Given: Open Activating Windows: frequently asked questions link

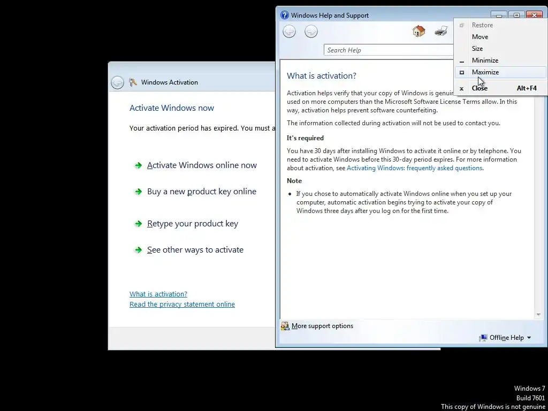Looking at the screenshot, I should [415, 168].
